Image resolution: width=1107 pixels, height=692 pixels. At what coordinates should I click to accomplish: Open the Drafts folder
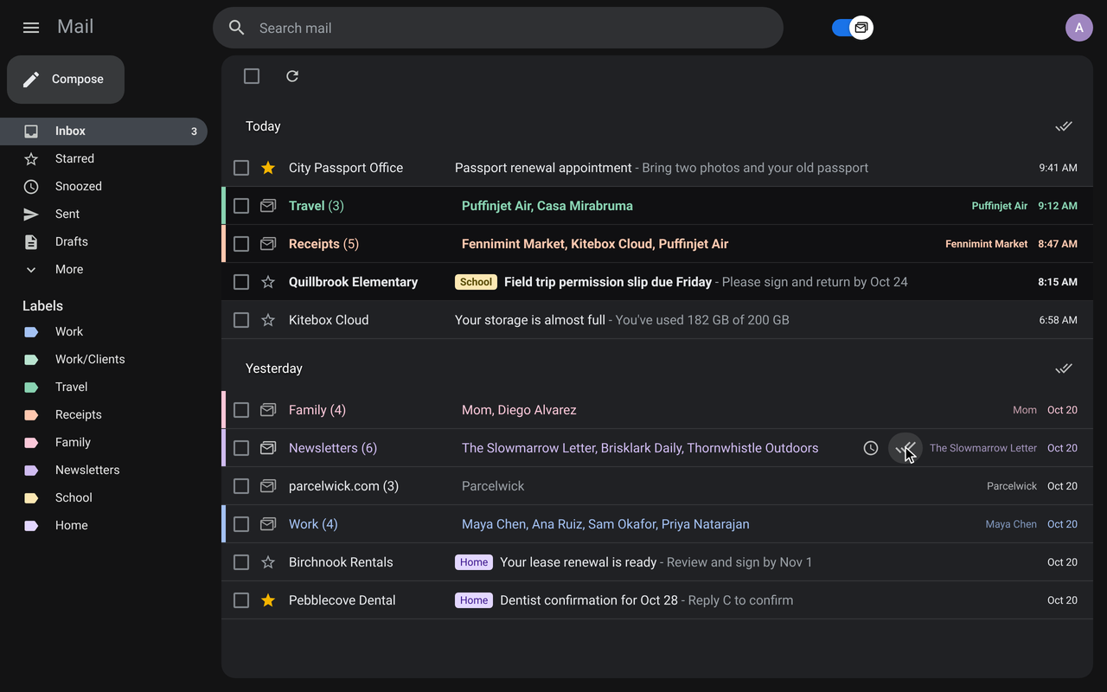pos(104,242)
